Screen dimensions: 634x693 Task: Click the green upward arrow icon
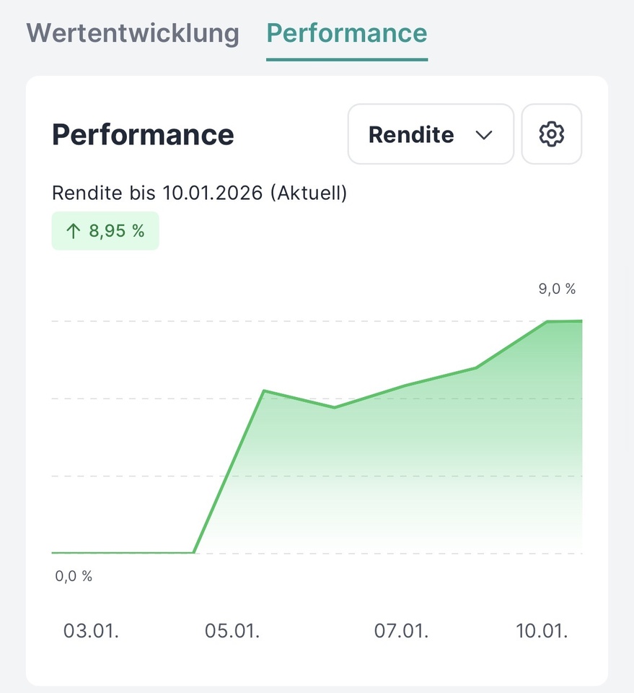[x=73, y=231]
